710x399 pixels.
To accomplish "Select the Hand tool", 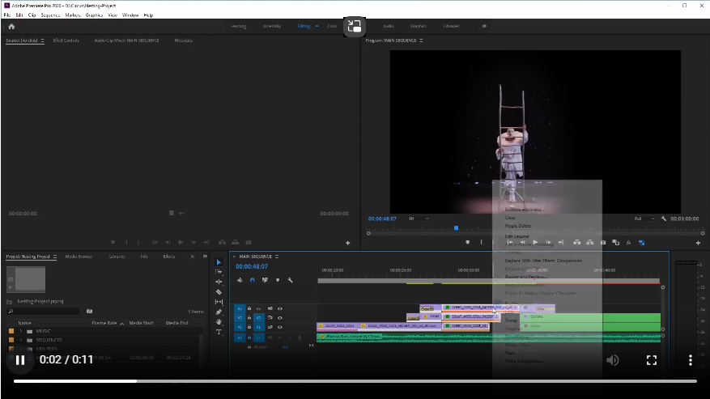I will [x=219, y=322].
